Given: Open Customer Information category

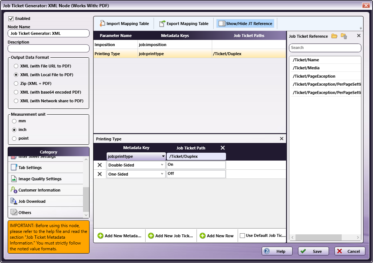Looking at the screenshot, I should click(46, 190).
